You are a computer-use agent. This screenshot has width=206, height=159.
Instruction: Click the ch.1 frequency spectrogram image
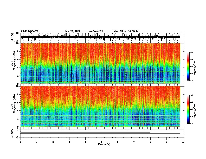click(x=100, y=63)
